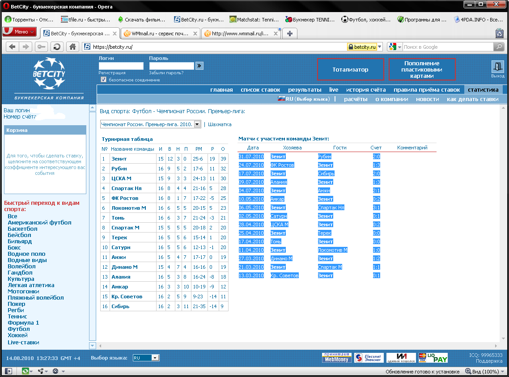The height and width of the screenshot is (377, 509).
Task: Go back with the browser back arrow
Action: 12,47
